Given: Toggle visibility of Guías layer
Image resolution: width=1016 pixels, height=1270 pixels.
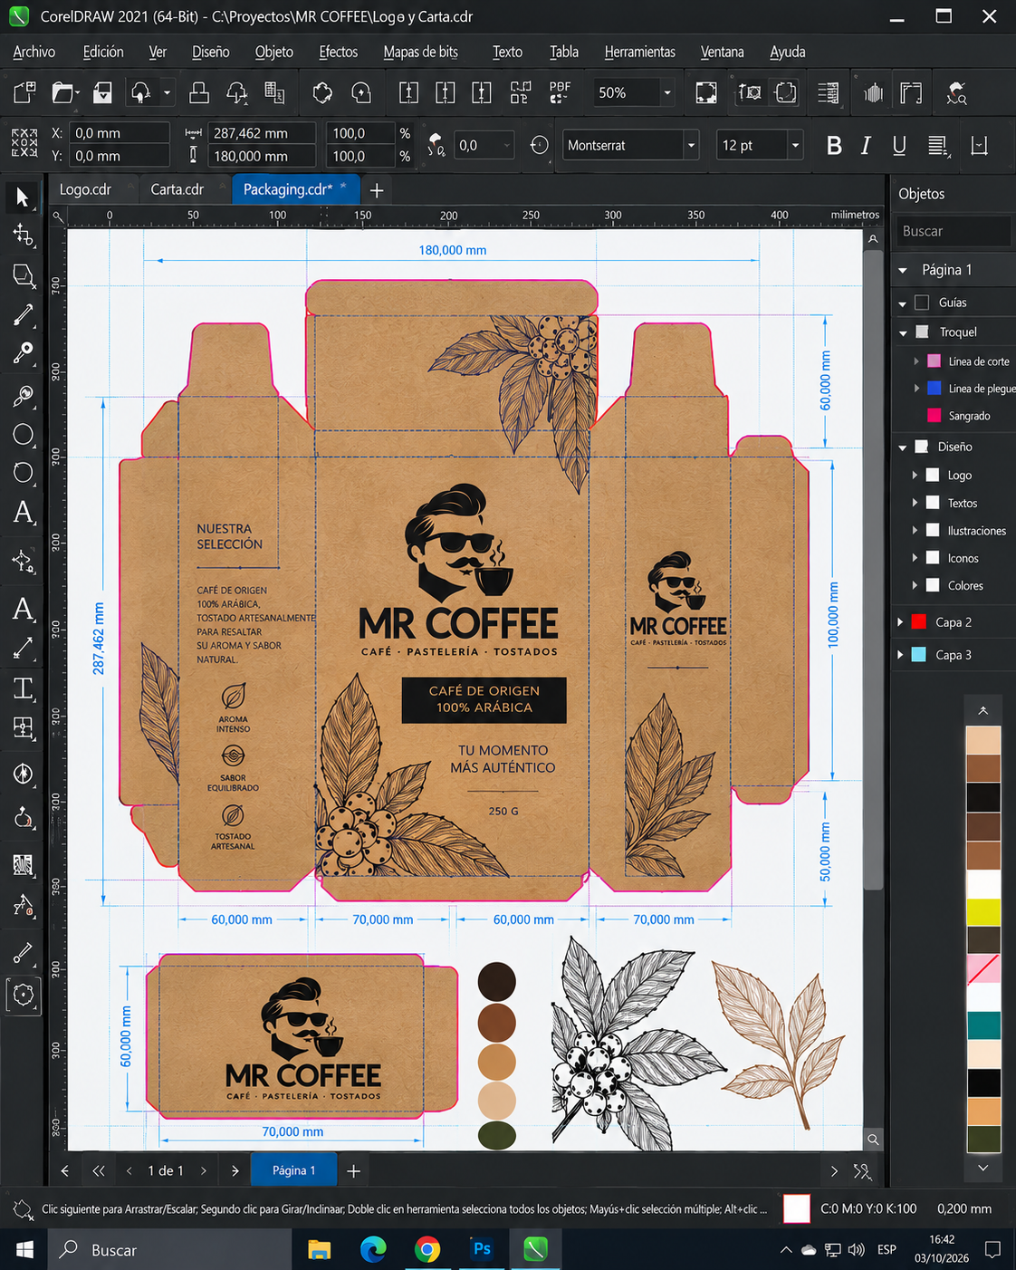Looking at the screenshot, I should point(922,303).
